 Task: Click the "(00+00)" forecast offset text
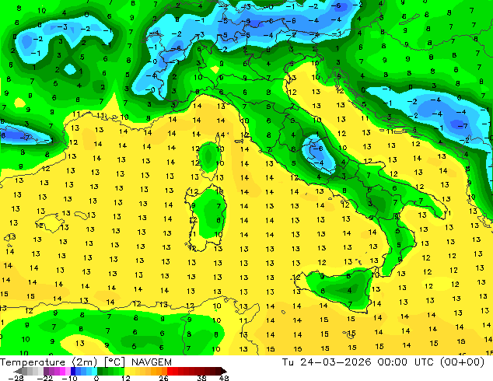click(x=462, y=362)
